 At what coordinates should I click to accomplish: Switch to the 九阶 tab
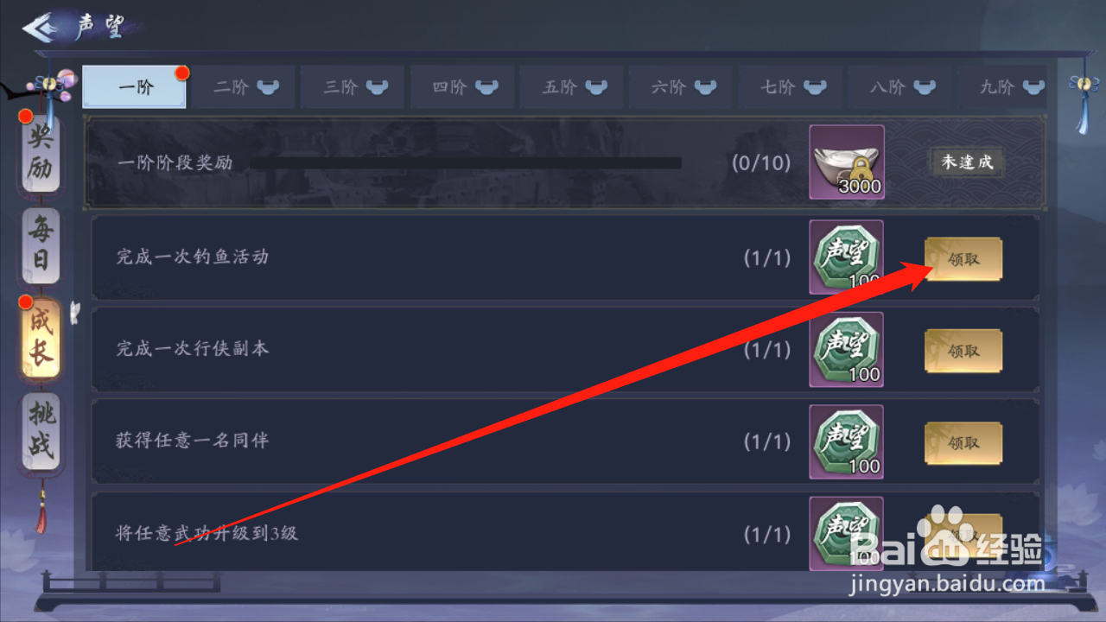[1009, 87]
